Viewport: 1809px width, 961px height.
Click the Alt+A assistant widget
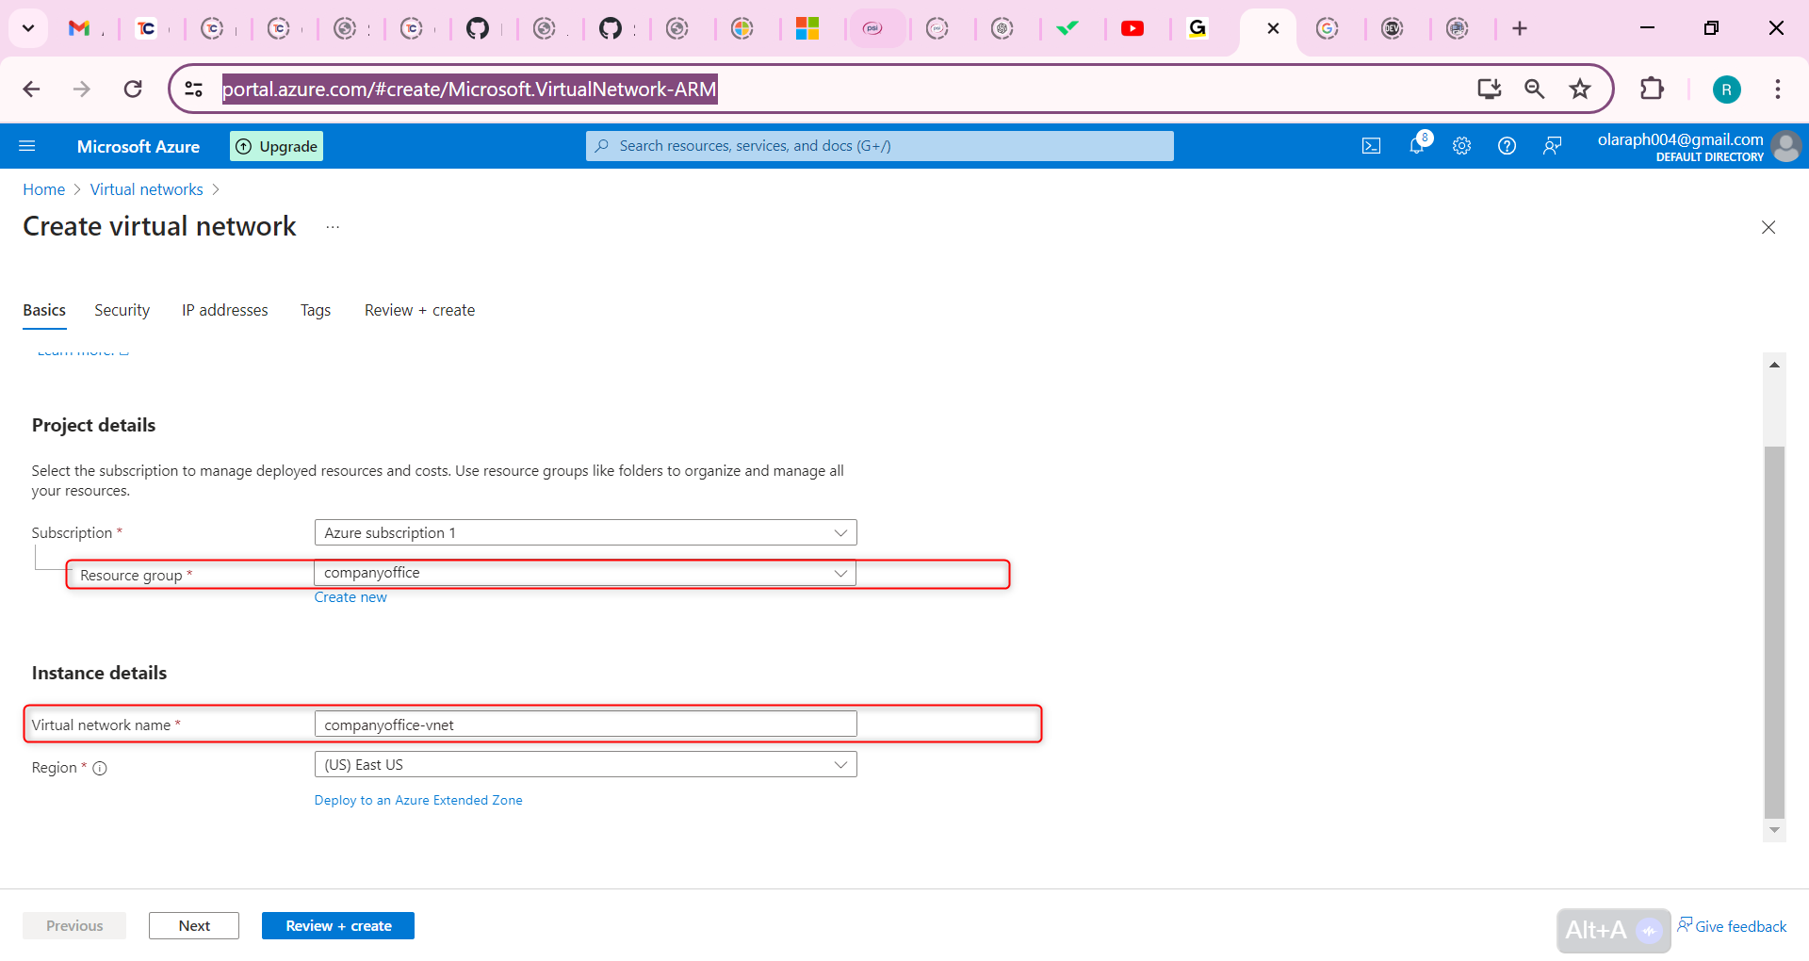1613,931
